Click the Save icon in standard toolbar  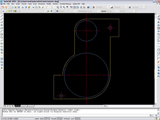(19, 7)
